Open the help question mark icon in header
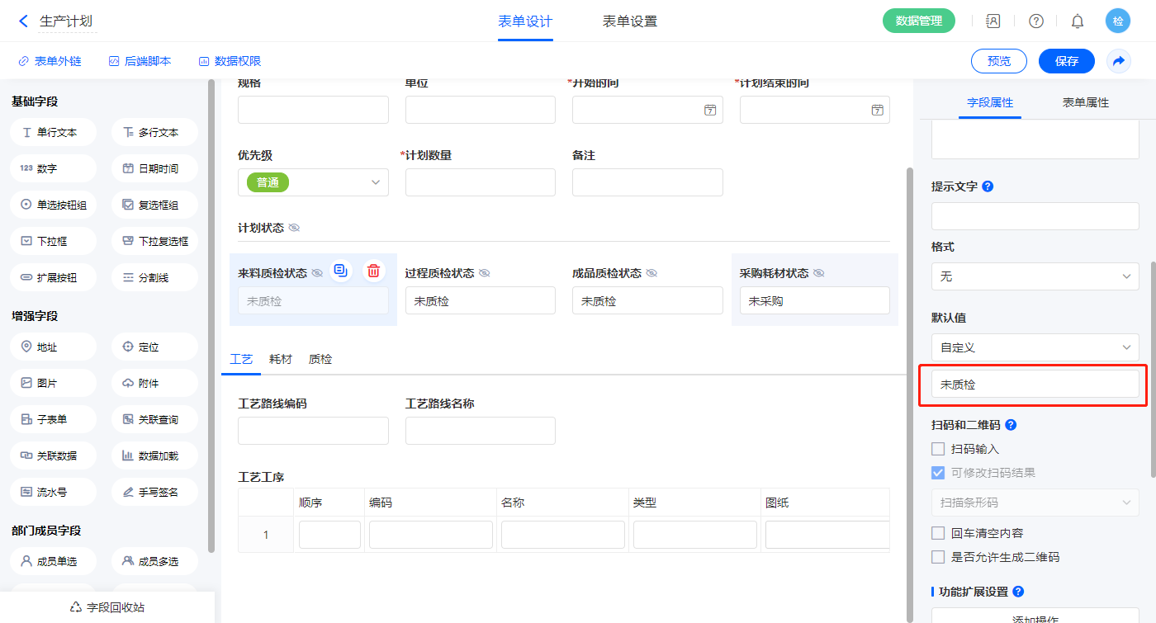1156x623 pixels. click(1035, 21)
